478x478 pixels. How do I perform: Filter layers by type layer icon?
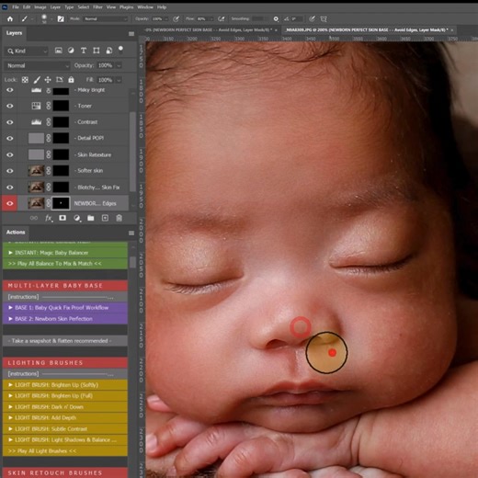click(x=84, y=51)
